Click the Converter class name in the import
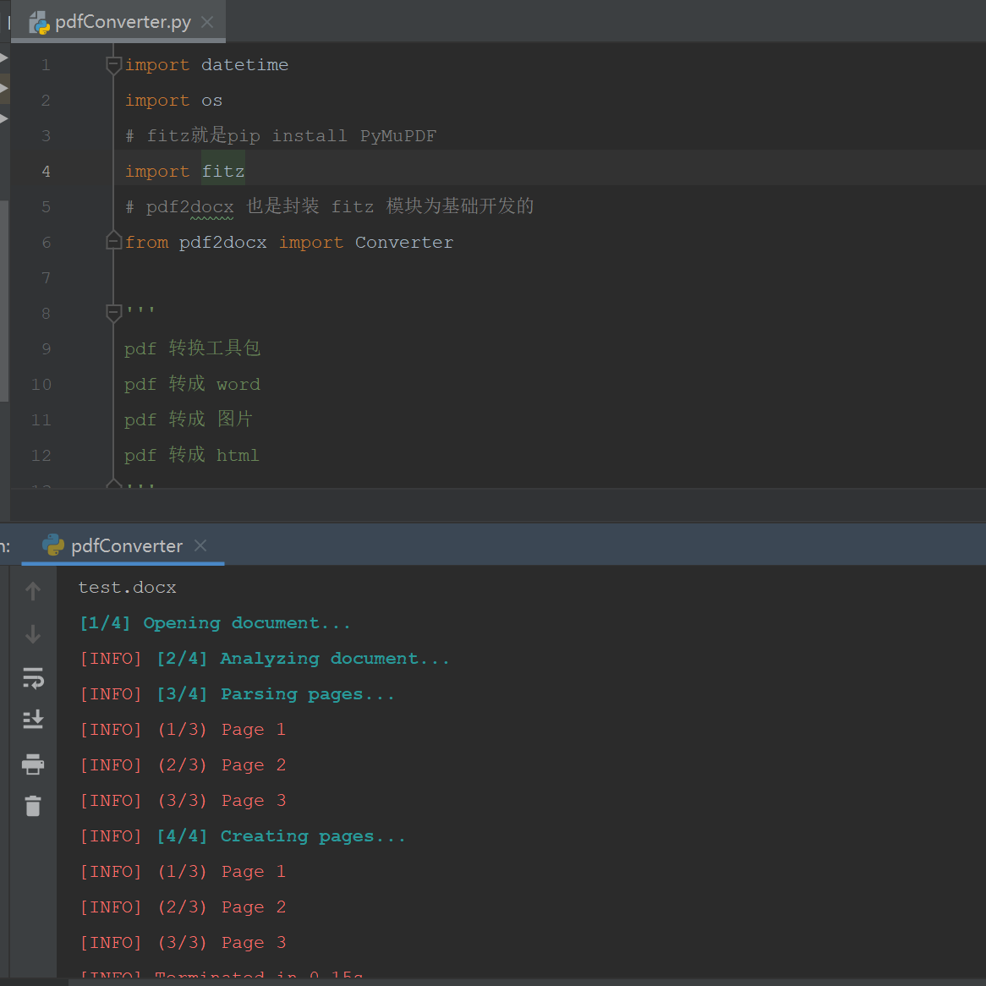This screenshot has height=986, width=986. (x=403, y=243)
